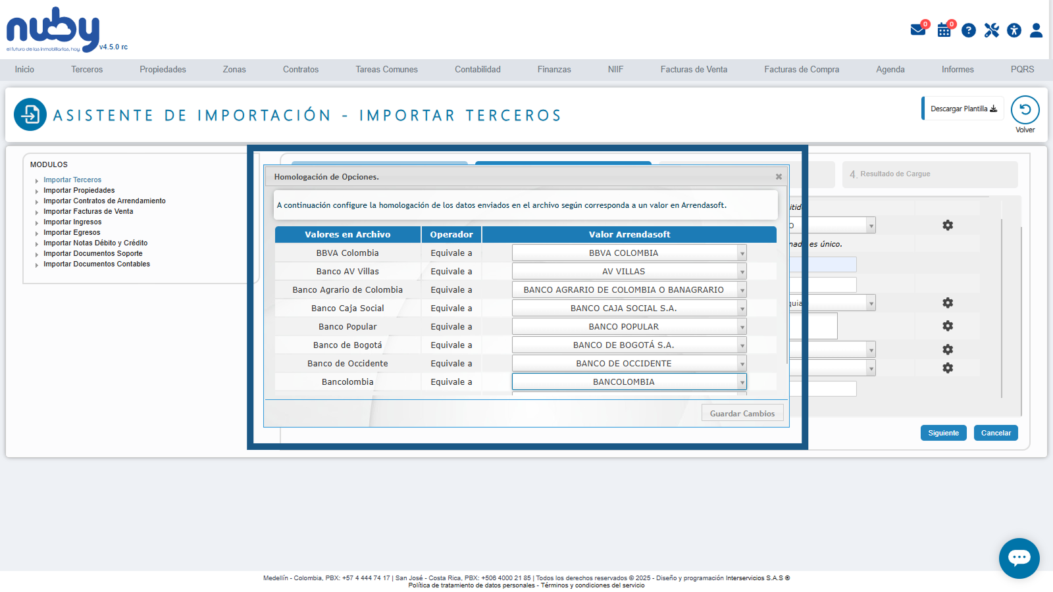Screen dimensions: 1053x592
Task: Open the BANCO CAJA SOCIAL S.A. dropdown
Action: (x=629, y=308)
